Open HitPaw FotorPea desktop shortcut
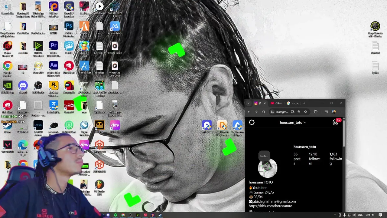The height and width of the screenshot is (218, 387). [x=54, y=10]
